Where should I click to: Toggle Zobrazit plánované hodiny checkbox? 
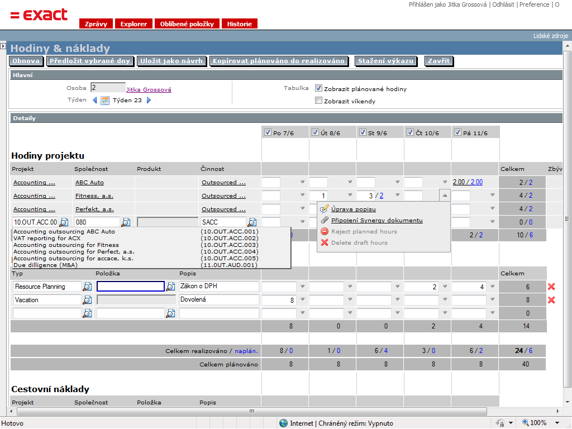(x=318, y=88)
